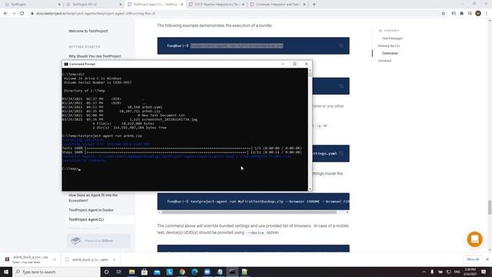
Task: Close the CI/CD Pipeline Integrations tab
Action: [243, 5]
